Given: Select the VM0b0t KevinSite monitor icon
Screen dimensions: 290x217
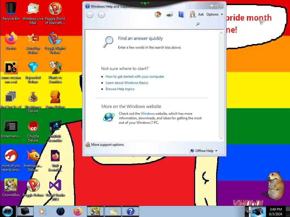Looking at the screenshot, I should coord(55,131).
